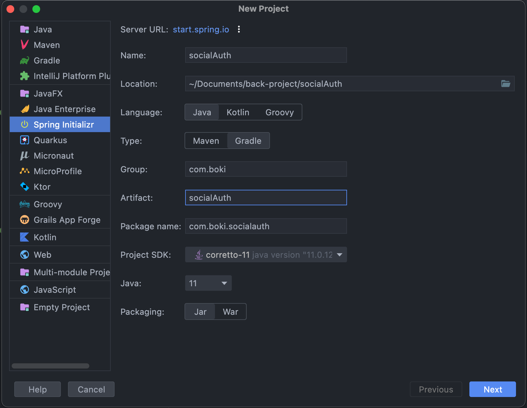Set language to Kotlin
This screenshot has height=408, width=527.
pos(238,112)
